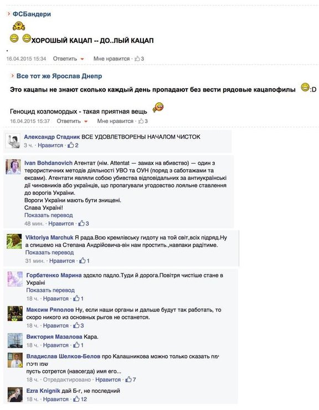
Task: Click thumbs-up icon on Виктория Мазалова comment
Action: (x=76, y=345)
